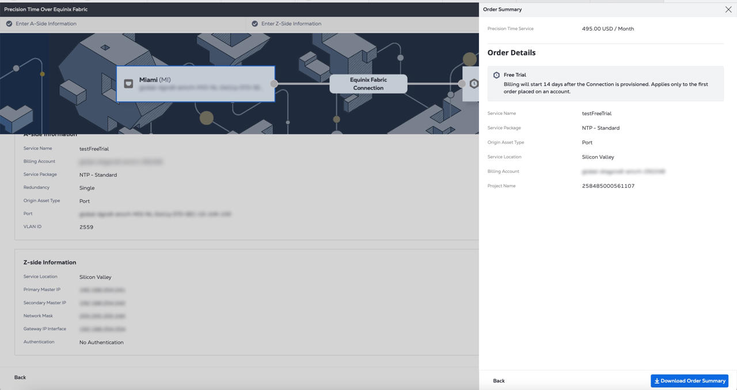
Task: Select the Equinix Fabric Connection node
Action: coord(368,84)
